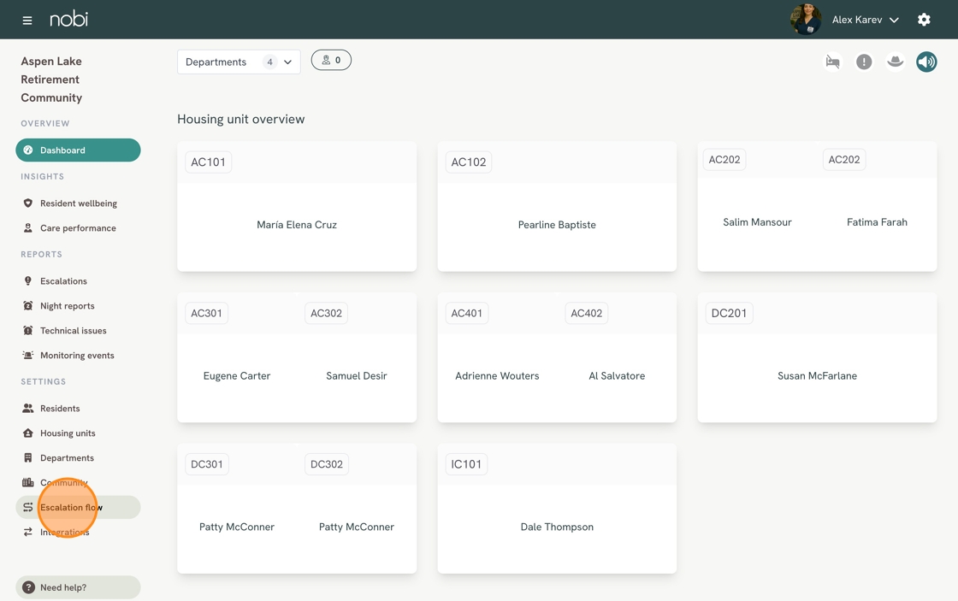
Task: Open María Elena Cruz resident card
Action: pos(297,206)
